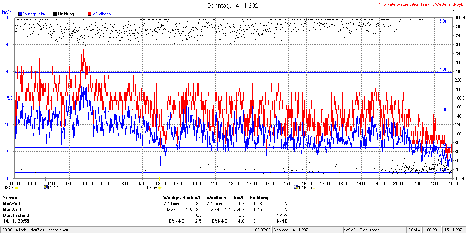Click the '360 N' direction axis label
Screen dimensions: 467x234
coord(459,18)
